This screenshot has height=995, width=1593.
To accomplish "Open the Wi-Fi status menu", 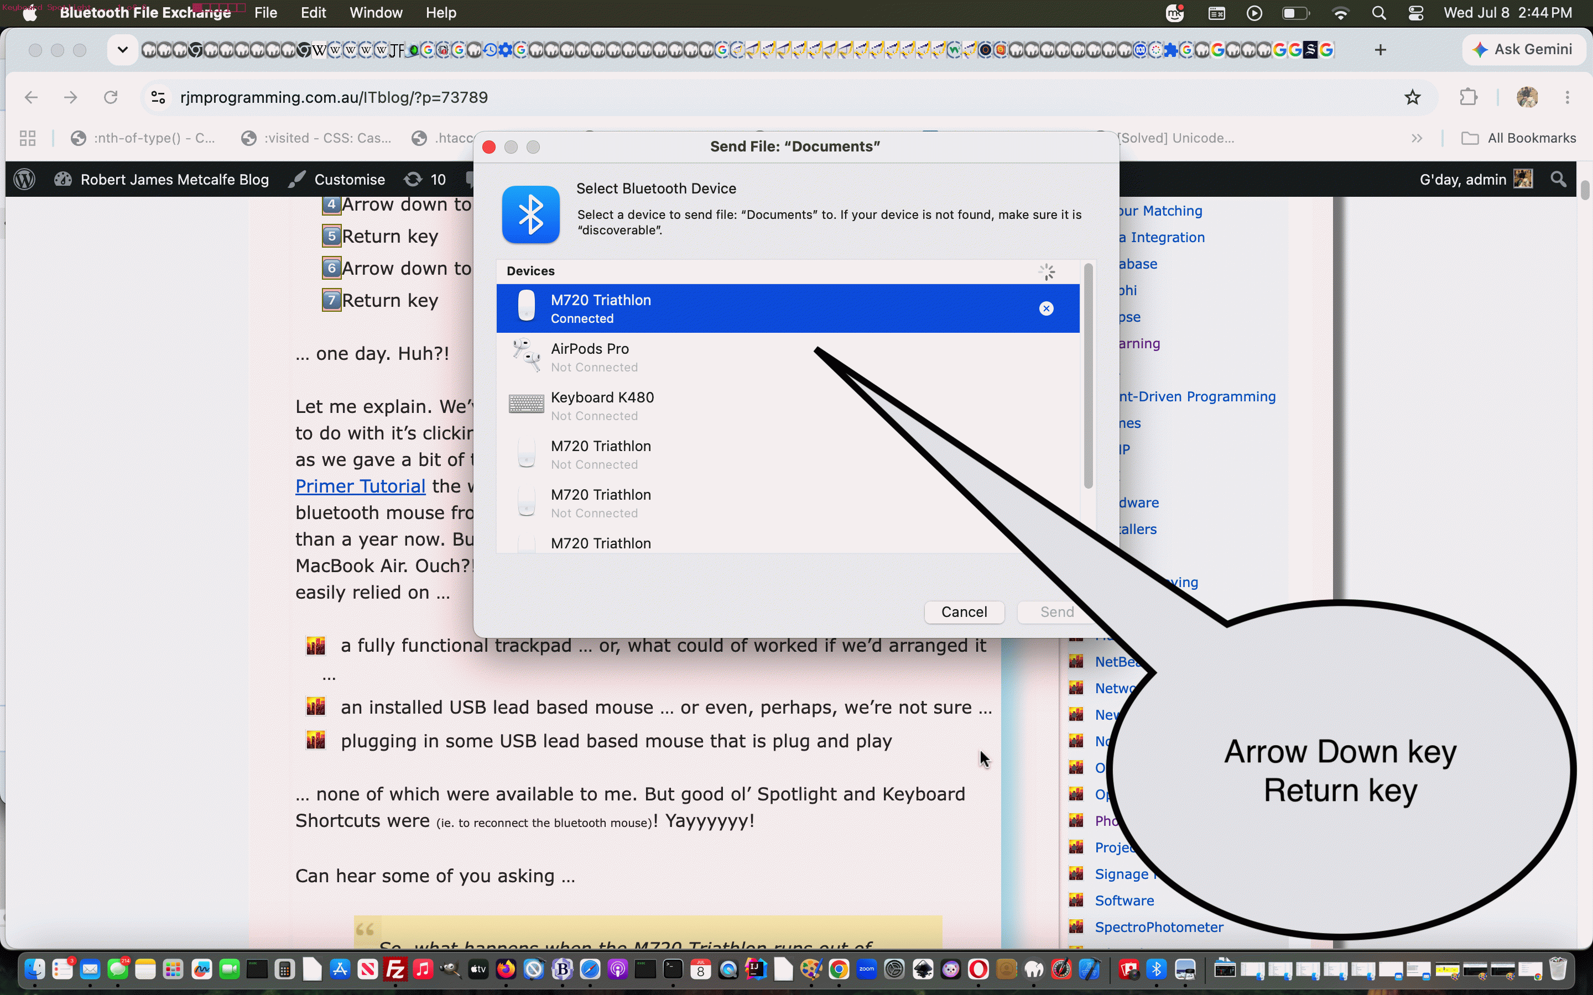I will [x=1340, y=13].
